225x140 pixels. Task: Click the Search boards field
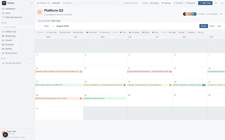(x=17, y=27)
